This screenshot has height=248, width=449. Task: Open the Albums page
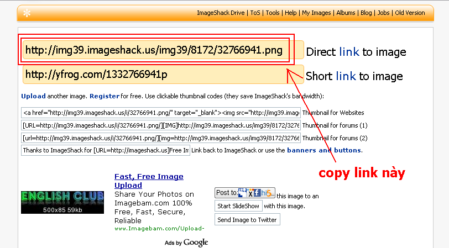(x=346, y=13)
